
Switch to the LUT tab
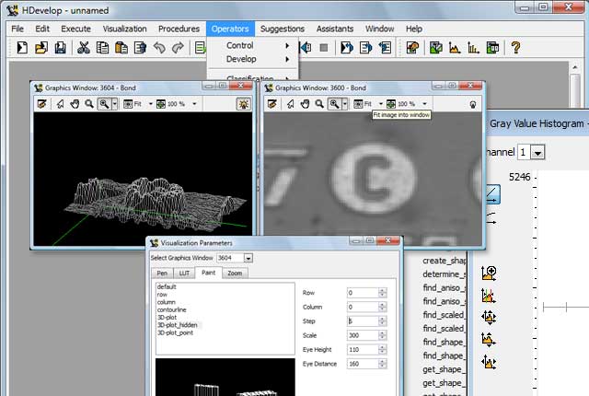tap(185, 273)
